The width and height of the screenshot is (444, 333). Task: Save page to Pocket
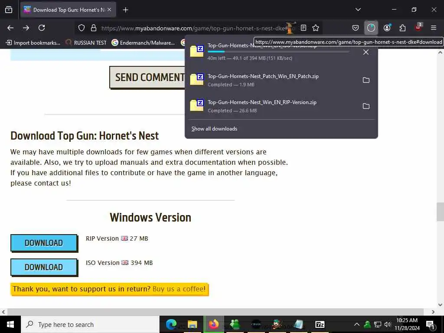[356, 28]
